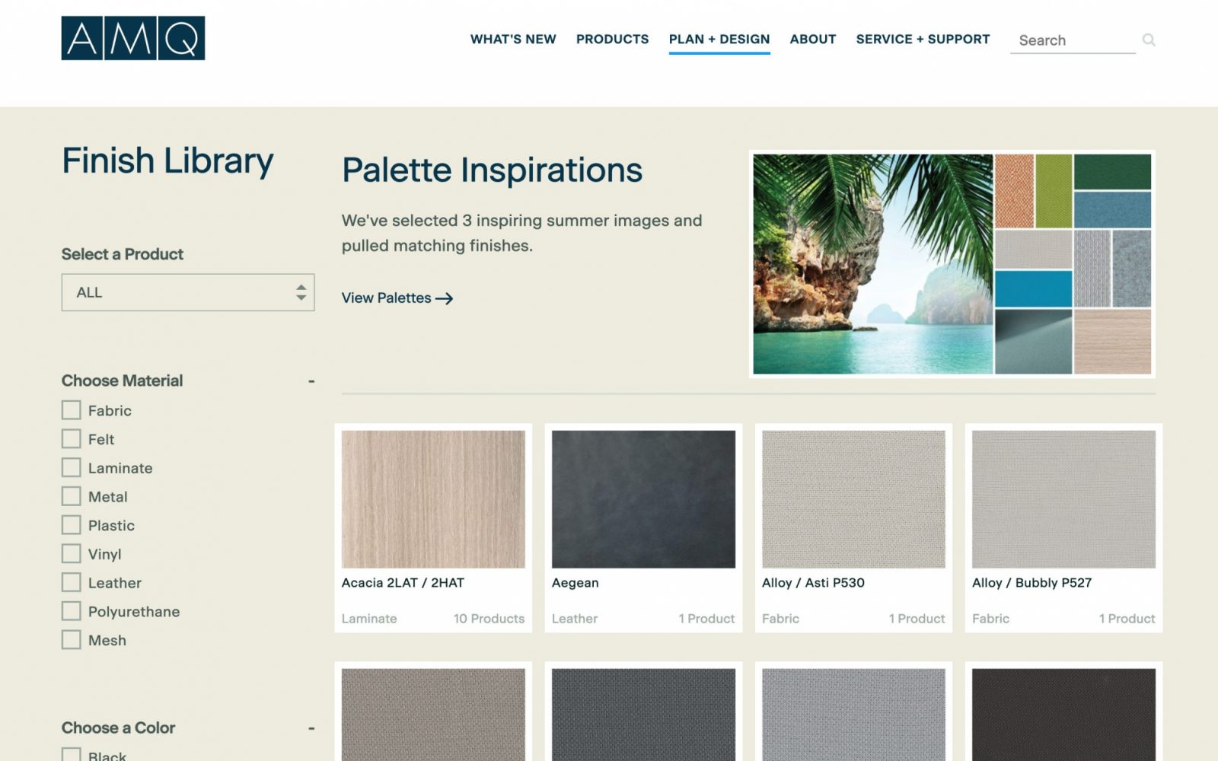Collapse the Choose Material section
Screen dimensions: 1218x761
coord(311,380)
